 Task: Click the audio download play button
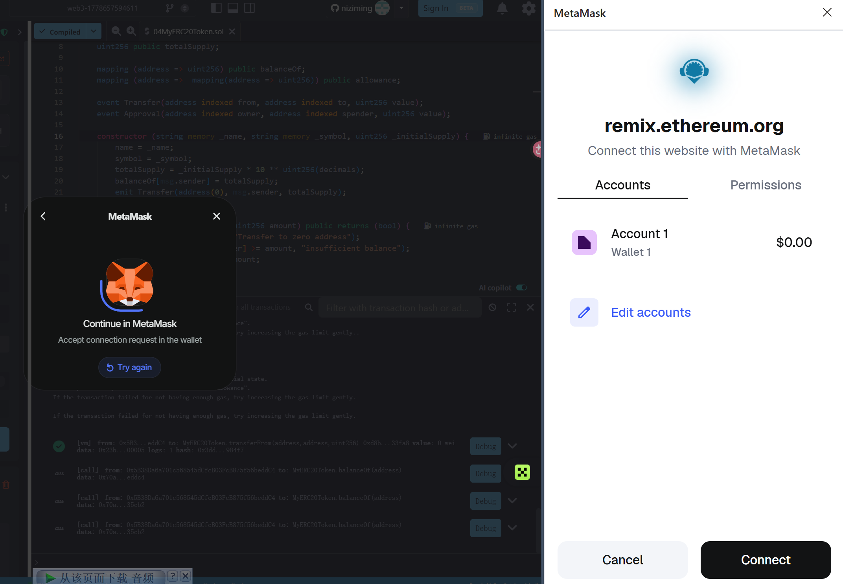[x=50, y=577]
